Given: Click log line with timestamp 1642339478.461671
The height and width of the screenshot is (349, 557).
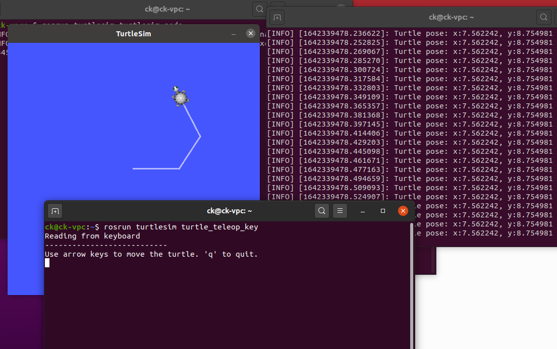Looking at the screenshot, I should point(410,160).
